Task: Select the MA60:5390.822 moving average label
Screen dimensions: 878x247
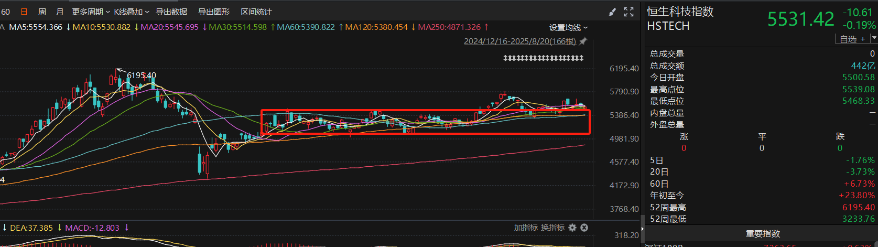Action: [x=306, y=27]
